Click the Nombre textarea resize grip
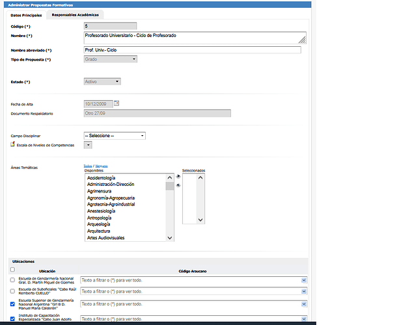Image resolution: width=399 pixels, height=325 pixels. pyautogui.click(x=302, y=40)
